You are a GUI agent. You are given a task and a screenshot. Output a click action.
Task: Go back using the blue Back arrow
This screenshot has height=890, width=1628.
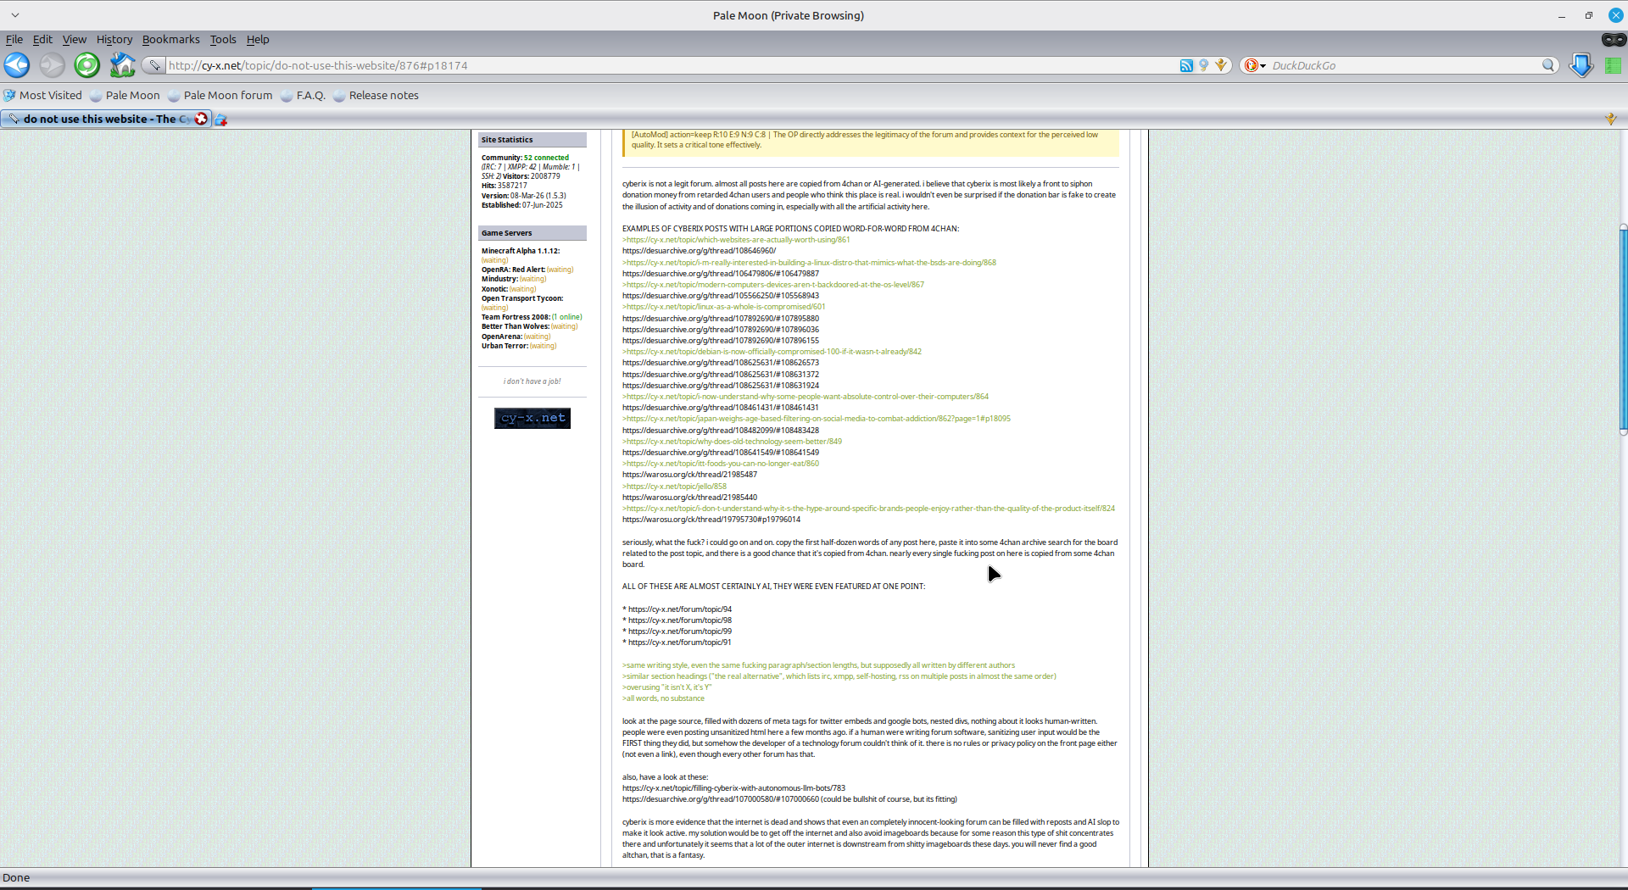(x=17, y=65)
